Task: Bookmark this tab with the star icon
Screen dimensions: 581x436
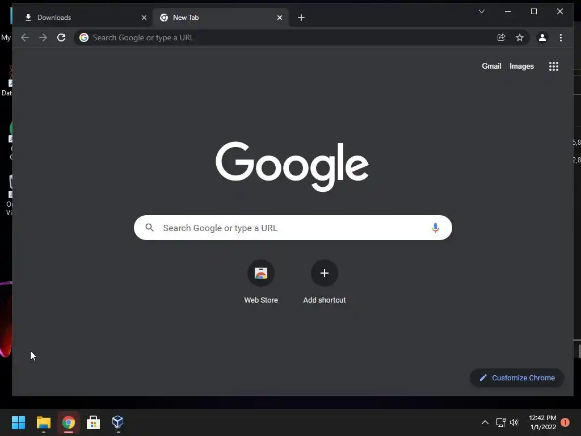Action: (x=520, y=37)
